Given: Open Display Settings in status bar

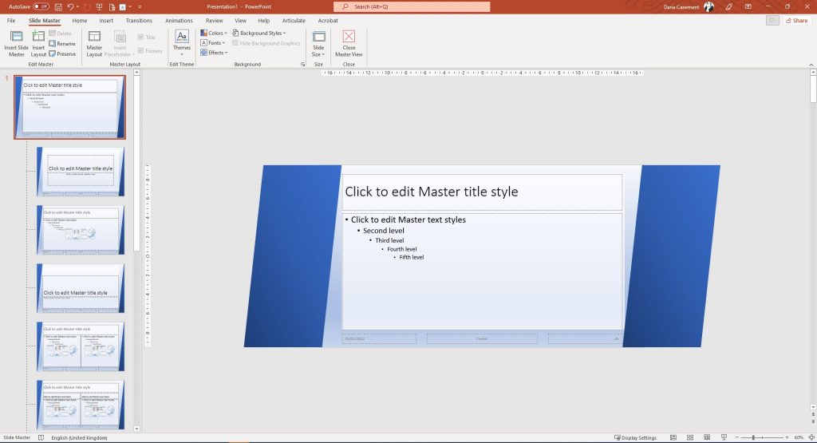Looking at the screenshot, I should click(x=636, y=437).
